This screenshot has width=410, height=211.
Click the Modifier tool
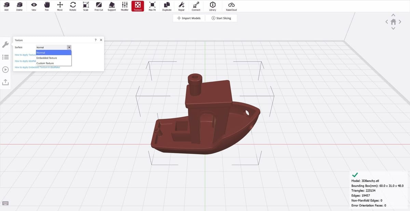click(x=125, y=6)
